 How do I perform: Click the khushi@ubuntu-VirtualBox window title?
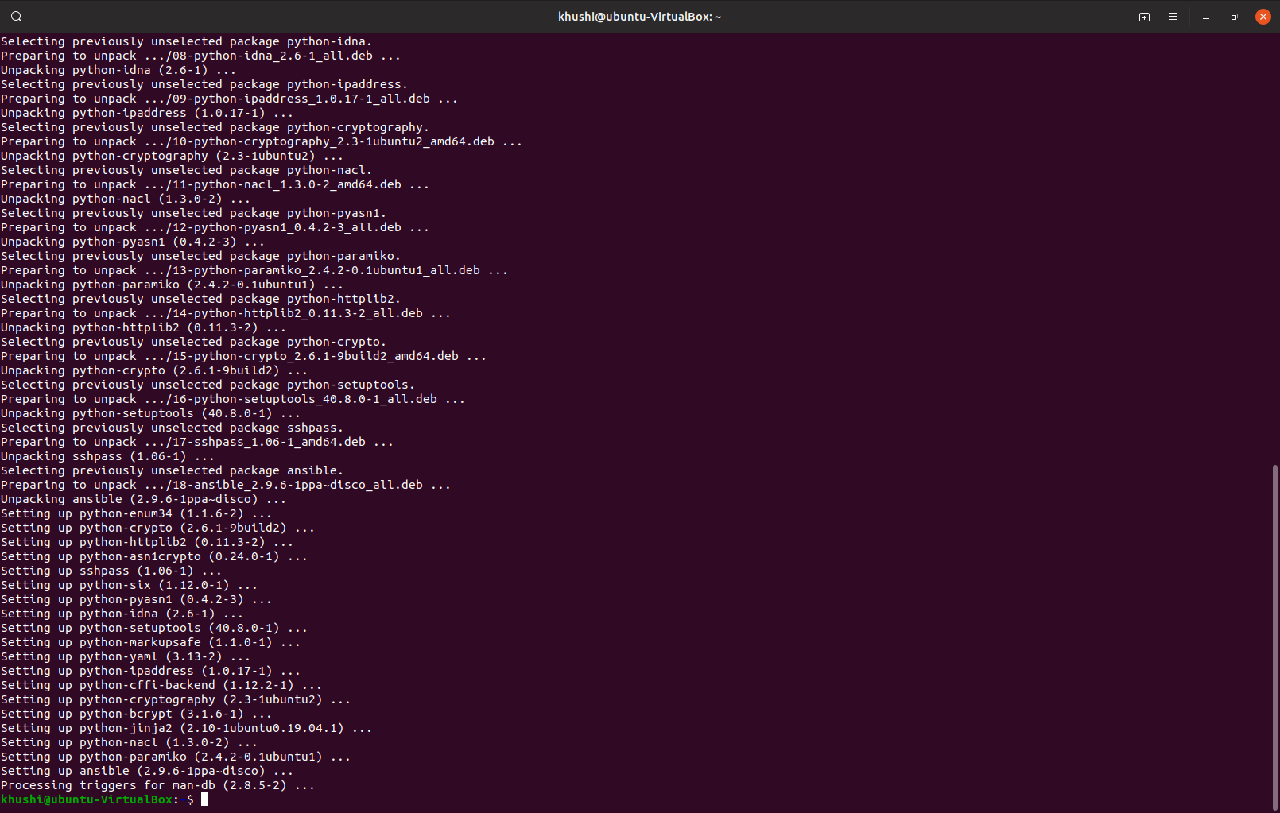pyautogui.click(x=640, y=17)
